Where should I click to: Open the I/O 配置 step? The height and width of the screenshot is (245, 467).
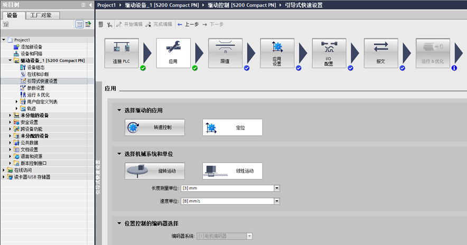tap(329, 53)
